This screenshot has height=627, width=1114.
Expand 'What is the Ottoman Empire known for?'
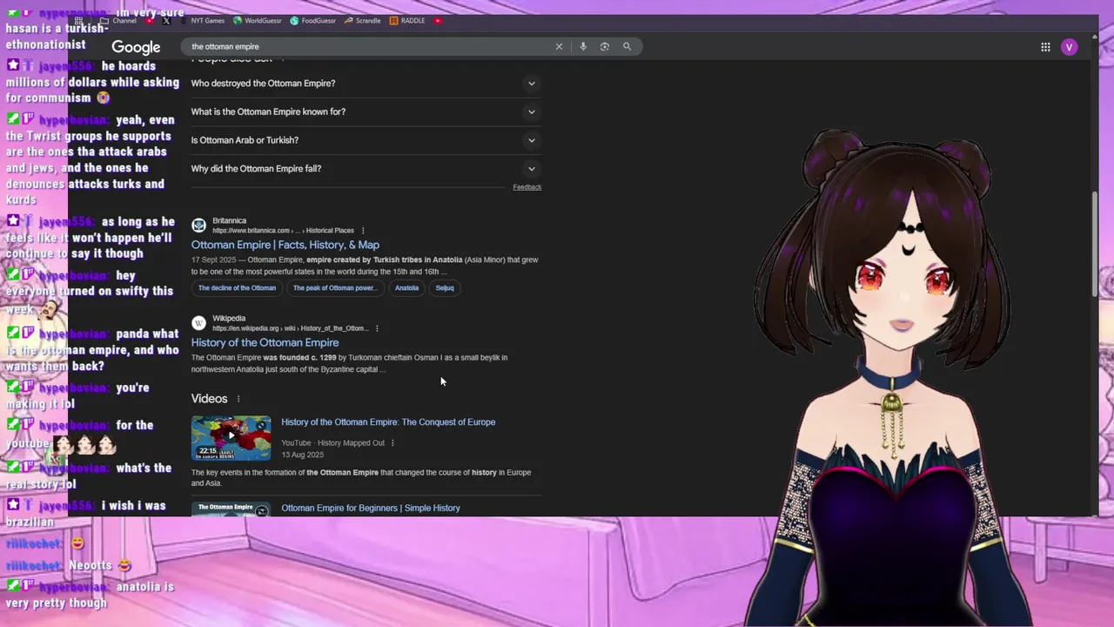pos(366,111)
